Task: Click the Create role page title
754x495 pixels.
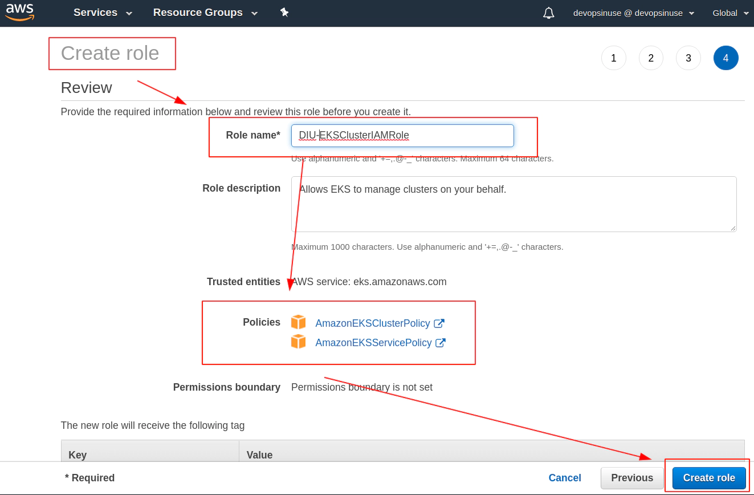Action: click(x=110, y=53)
